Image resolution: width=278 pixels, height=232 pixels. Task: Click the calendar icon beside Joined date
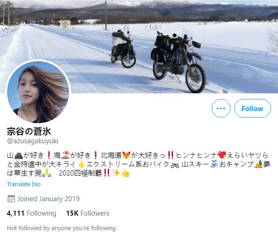click(11, 199)
